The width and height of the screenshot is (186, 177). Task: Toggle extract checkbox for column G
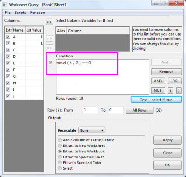(8, 76)
